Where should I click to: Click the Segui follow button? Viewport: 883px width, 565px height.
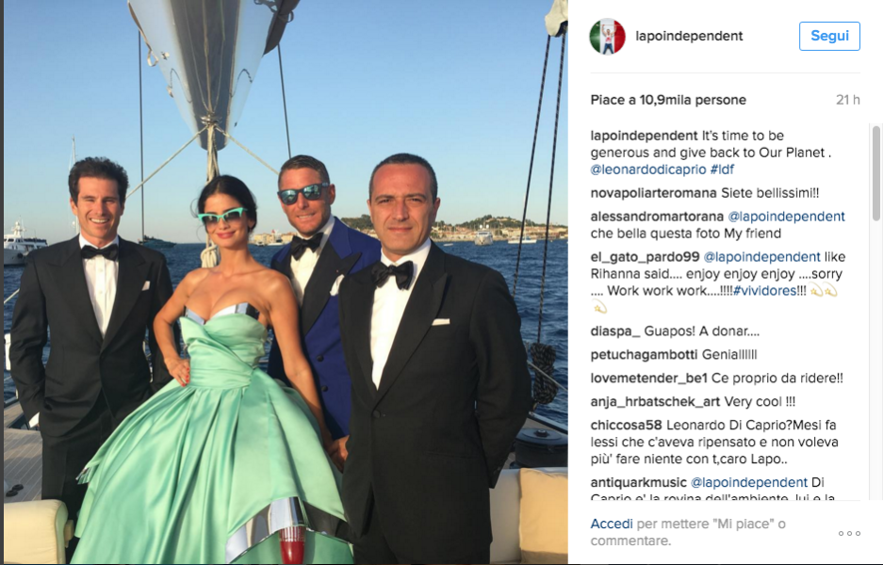pos(829,36)
